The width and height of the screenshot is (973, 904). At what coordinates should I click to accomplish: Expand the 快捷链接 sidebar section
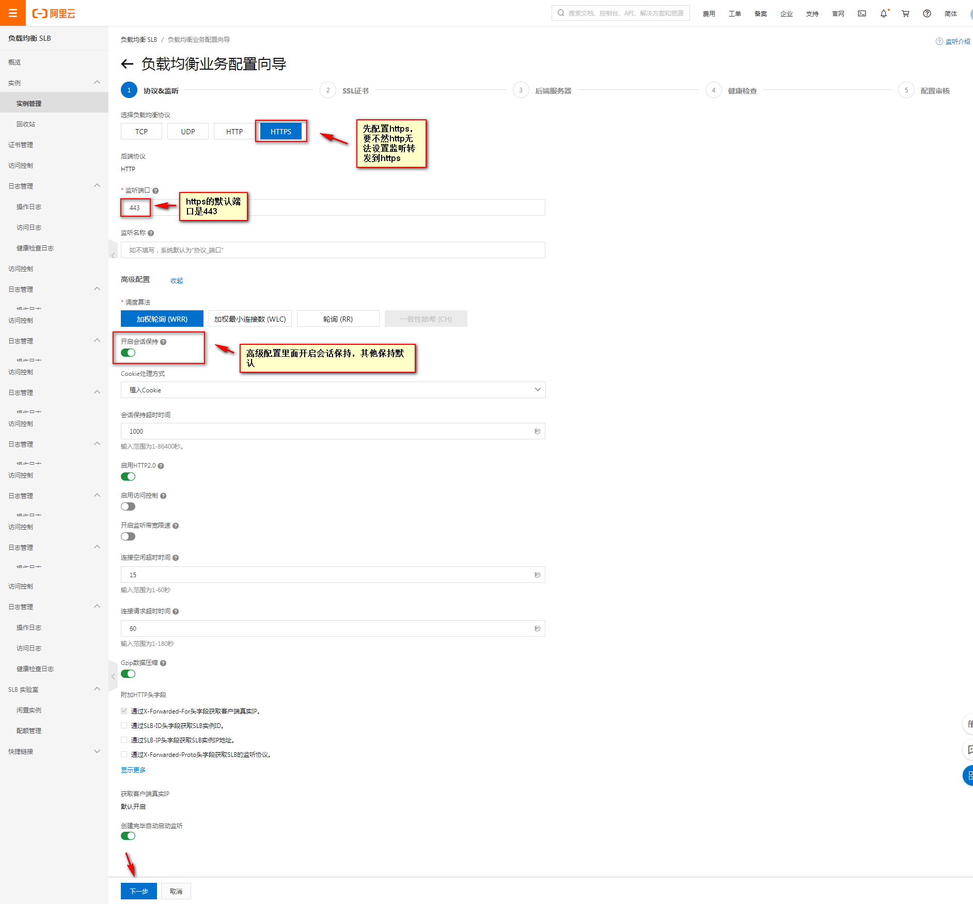97,751
